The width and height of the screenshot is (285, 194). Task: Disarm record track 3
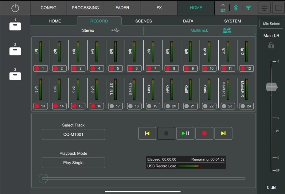pos(78,68)
